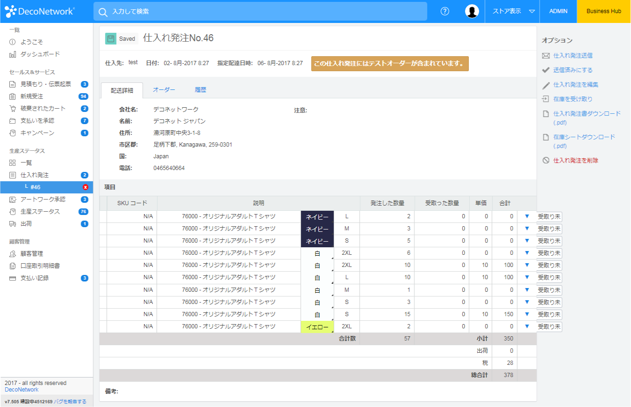The image size is (631, 407).
Task: Open the help question mark icon
Action: pos(445,11)
